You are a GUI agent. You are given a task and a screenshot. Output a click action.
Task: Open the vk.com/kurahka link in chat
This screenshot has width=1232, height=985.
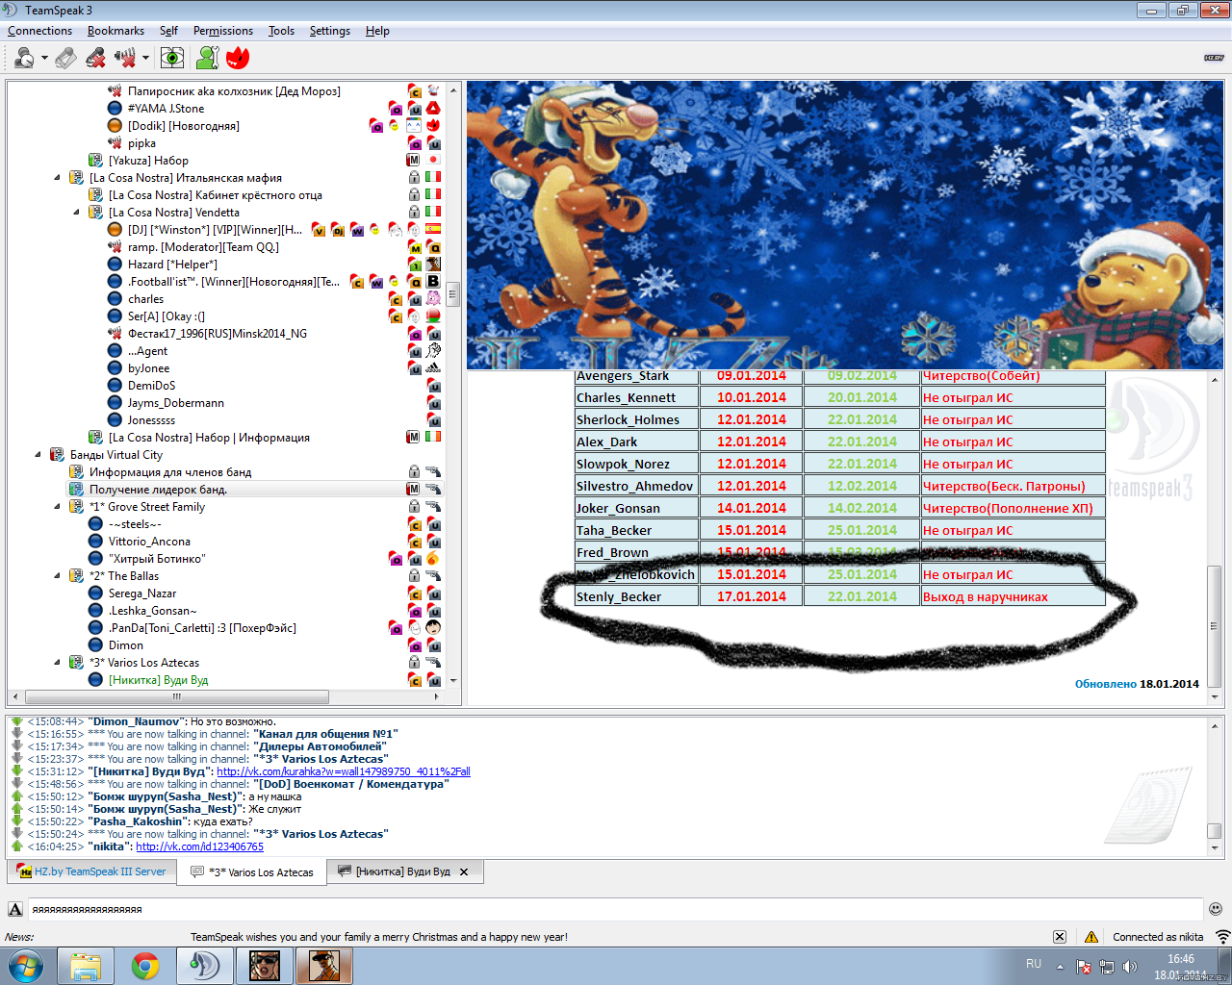pyautogui.click(x=344, y=771)
